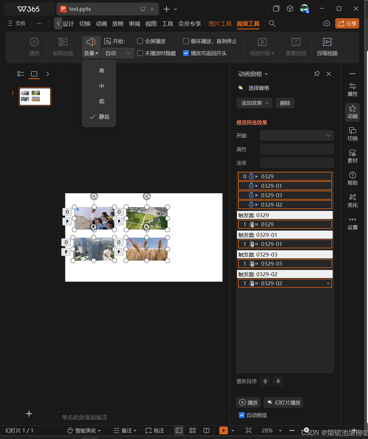This screenshot has height=439, width=368.
Task: Switch to 视频工具 video tools tab
Action: coord(248,24)
